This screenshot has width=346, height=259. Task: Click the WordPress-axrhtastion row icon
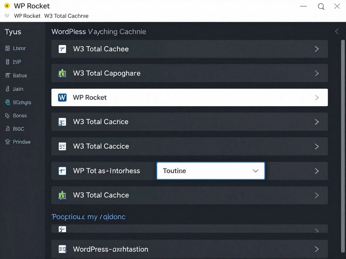click(62, 249)
